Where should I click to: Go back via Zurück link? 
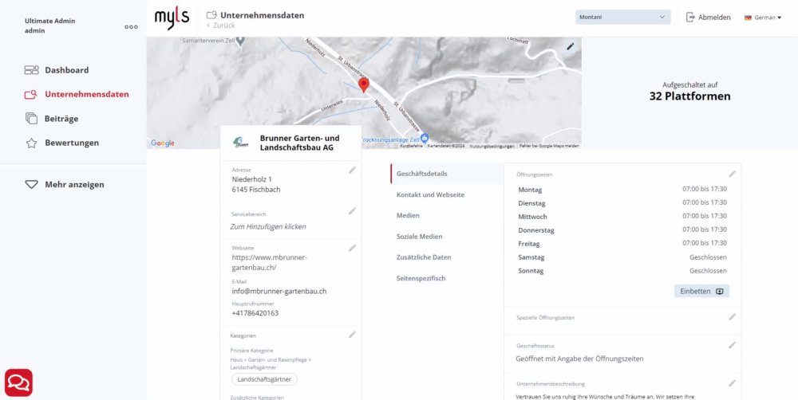tap(221, 25)
